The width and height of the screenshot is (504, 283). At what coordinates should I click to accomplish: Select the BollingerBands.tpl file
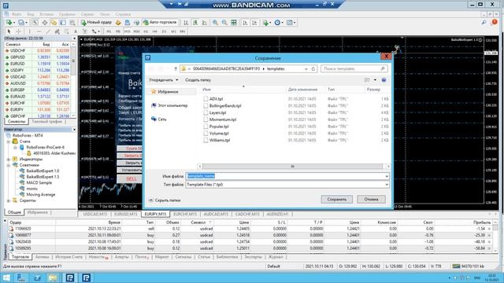(x=225, y=105)
